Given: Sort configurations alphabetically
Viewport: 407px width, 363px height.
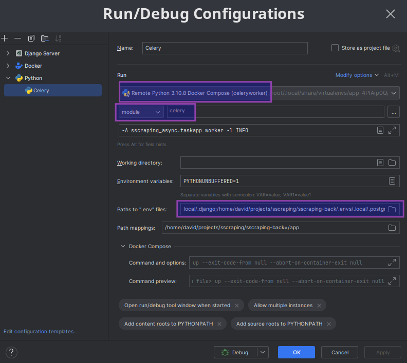Looking at the screenshot, I should (x=58, y=38).
